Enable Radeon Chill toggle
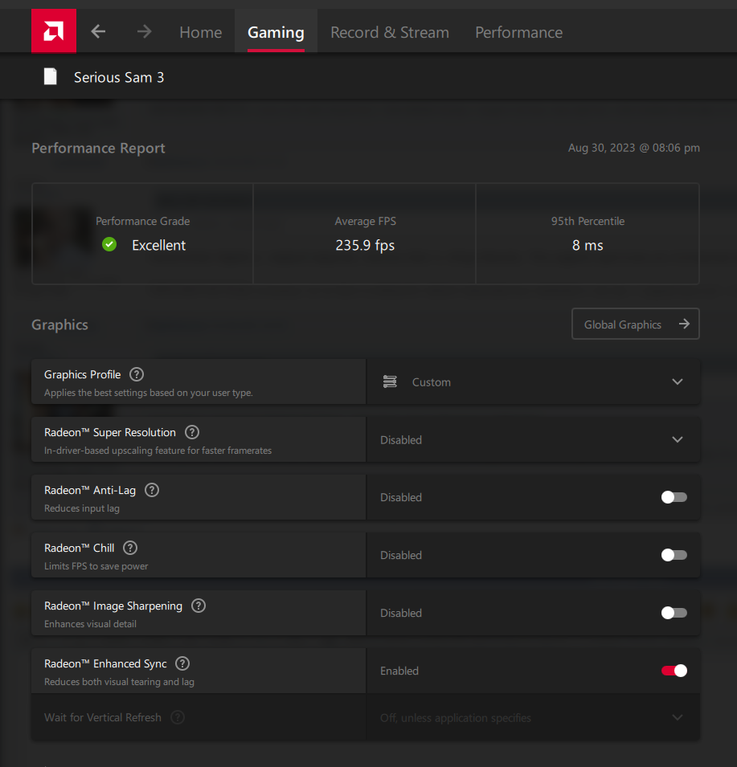737x767 pixels. (674, 555)
